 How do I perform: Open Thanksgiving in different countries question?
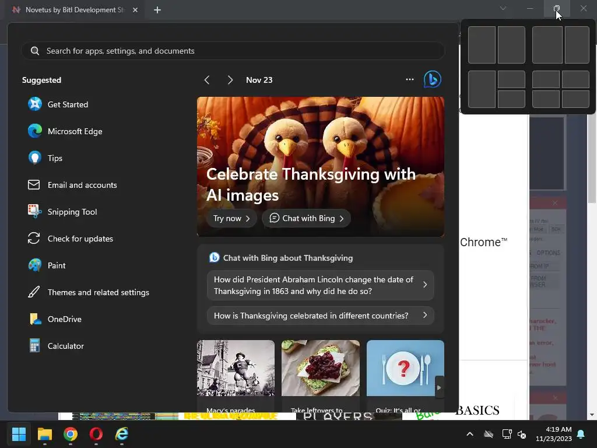[x=321, y=316]
